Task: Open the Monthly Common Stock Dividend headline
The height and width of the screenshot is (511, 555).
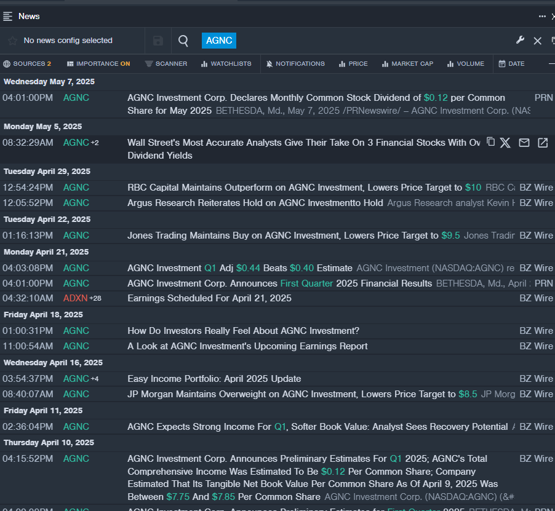Action: point(316,105)
